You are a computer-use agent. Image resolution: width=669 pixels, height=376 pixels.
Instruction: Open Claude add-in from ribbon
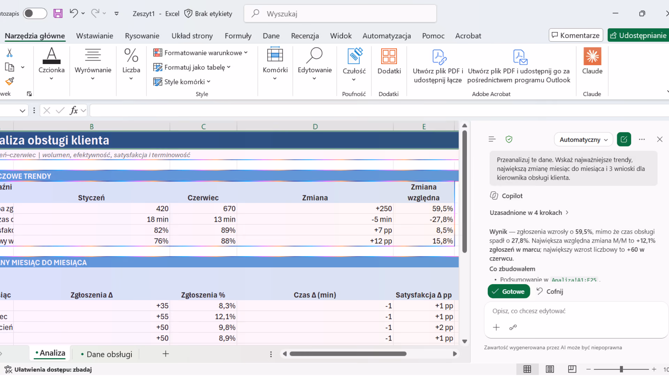tap(592, 61)
